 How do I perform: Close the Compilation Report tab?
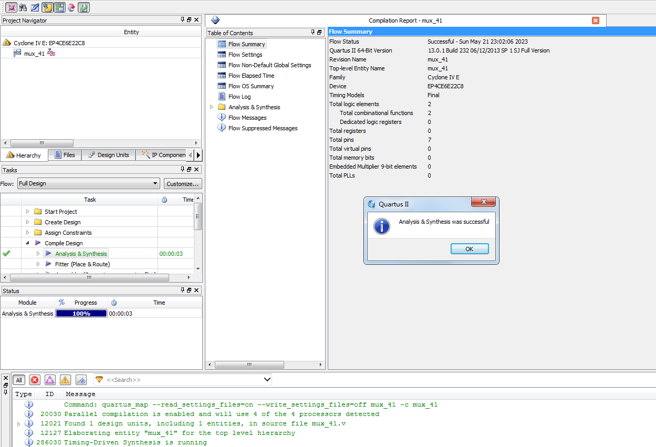pos(596,20)
